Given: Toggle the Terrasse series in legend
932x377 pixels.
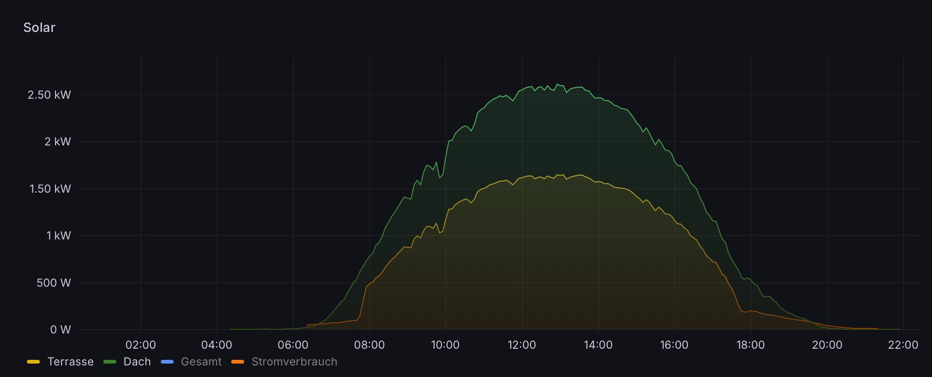Looking at the screenshot, I should pos(70,362).
